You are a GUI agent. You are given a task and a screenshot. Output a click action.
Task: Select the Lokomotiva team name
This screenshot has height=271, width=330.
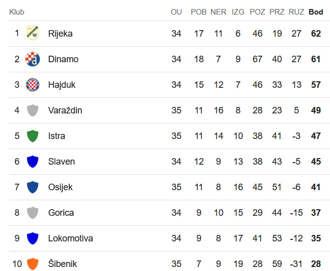[70, 238]
